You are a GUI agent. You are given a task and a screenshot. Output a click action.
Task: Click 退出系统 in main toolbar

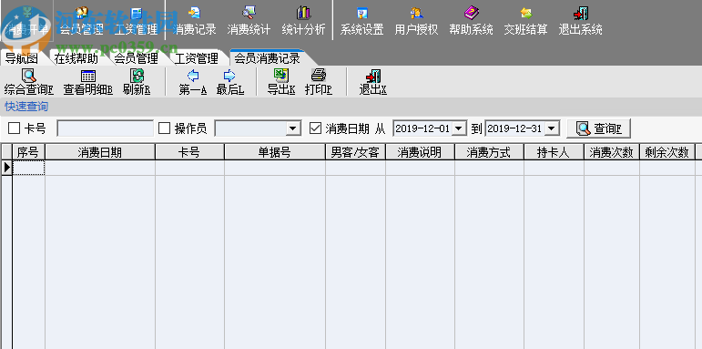pyautogui.click(x=580, y=22)
